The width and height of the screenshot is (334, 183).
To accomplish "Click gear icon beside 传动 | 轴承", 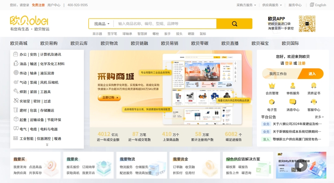I will 16,73.
